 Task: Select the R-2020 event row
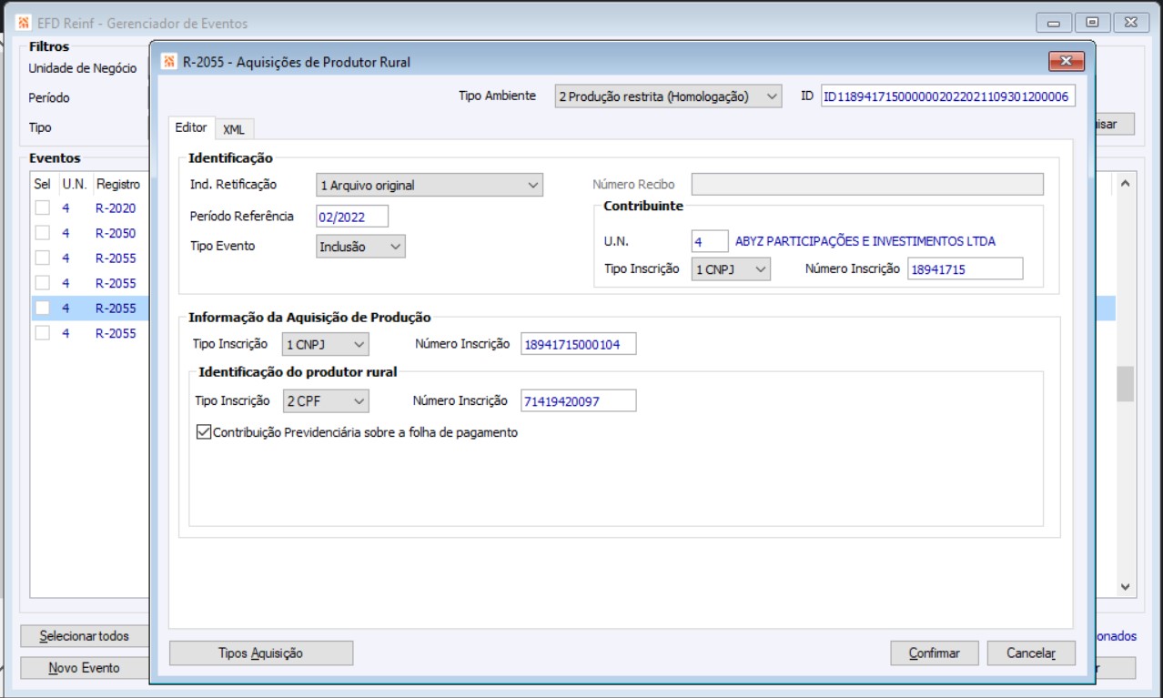pos(89,208)
